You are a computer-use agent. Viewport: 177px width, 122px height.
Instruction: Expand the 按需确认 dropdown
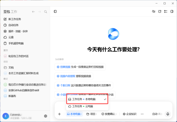pos(109,114)
